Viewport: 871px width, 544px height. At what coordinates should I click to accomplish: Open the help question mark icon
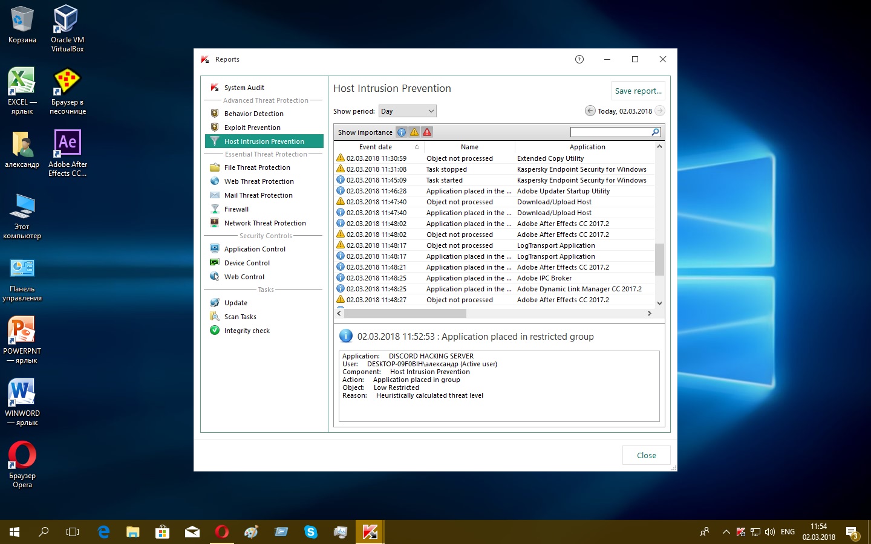tap(579, 59)
